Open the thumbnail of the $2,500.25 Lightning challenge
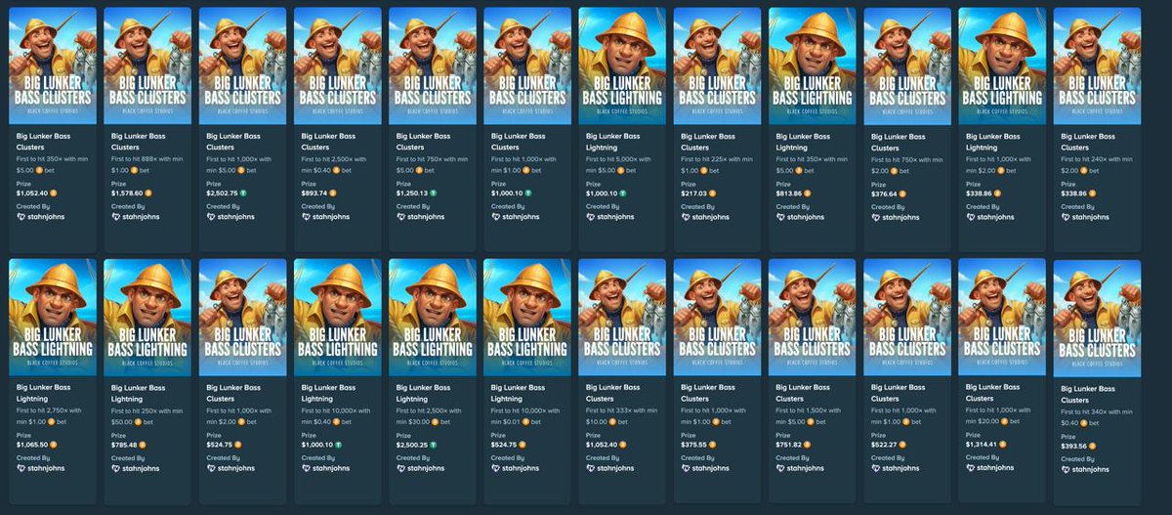This screenshot has height=515, width=1172. point(432,318)
